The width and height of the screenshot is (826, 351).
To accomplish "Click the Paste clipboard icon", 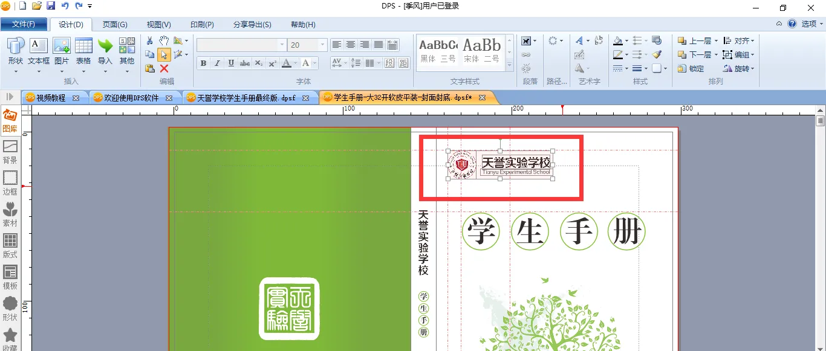I will coord(149,68).
